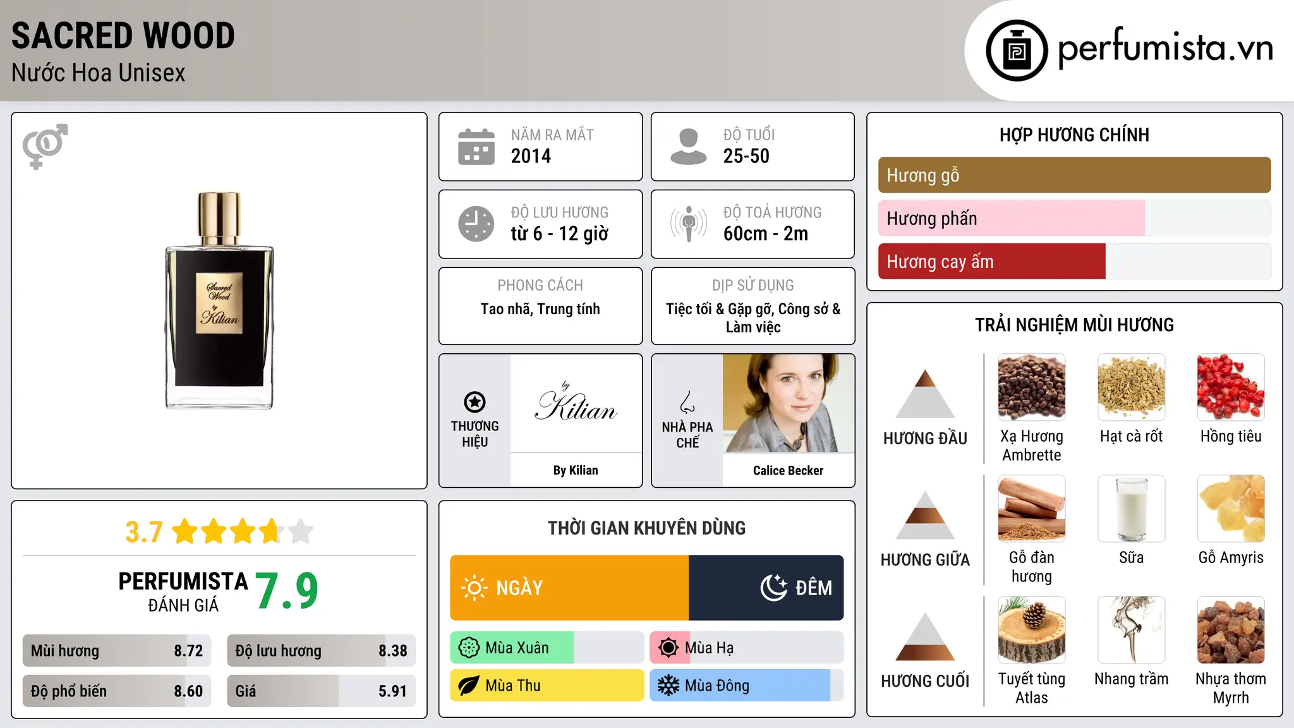Click the Độ lưu hương 8.38 score bar
This screenshot has width=1294, height=728.
[x=322, y=651]
